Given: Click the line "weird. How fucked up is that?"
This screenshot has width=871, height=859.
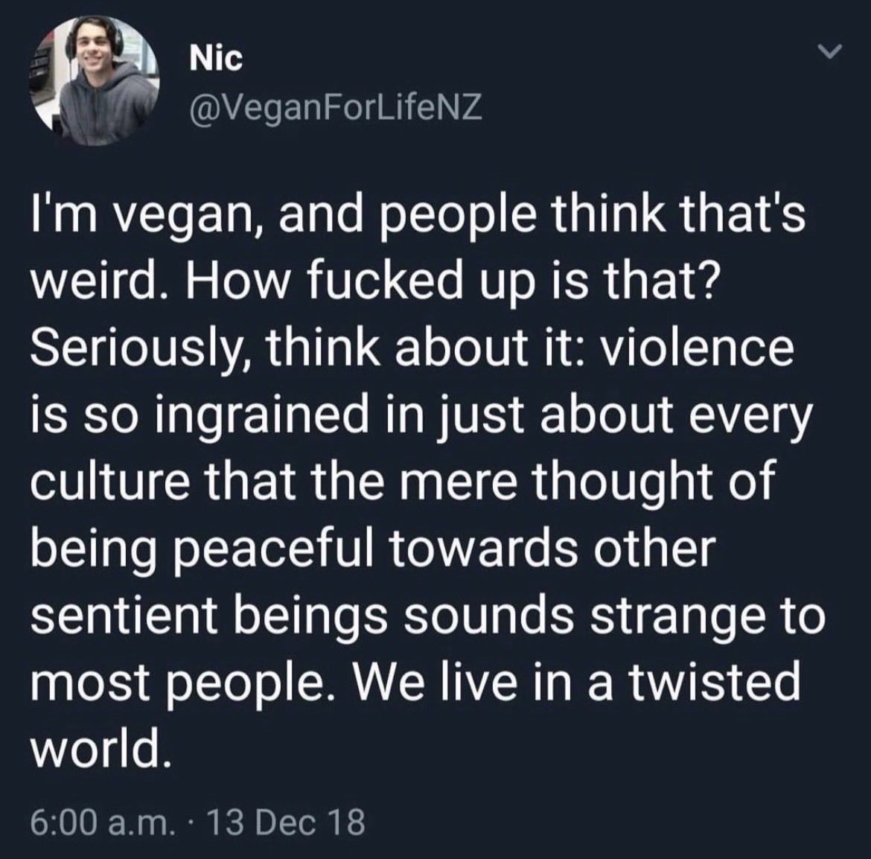Looking at the screenshot, I should pos(371,281).
